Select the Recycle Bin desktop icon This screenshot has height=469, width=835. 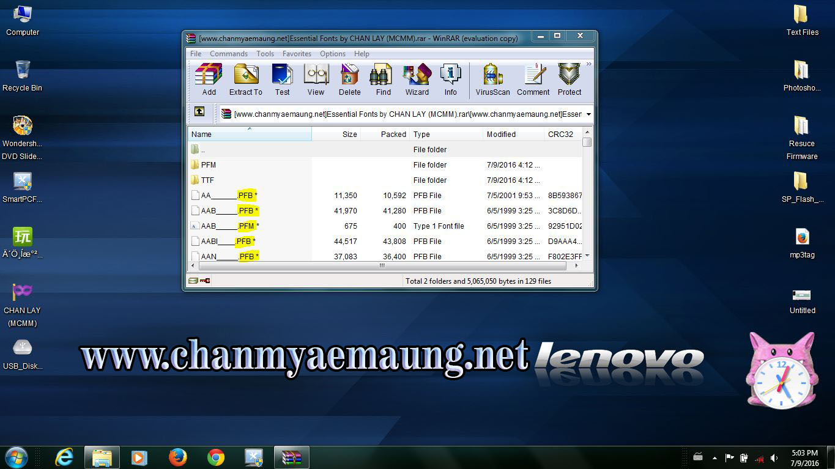[x=23, y=76]
